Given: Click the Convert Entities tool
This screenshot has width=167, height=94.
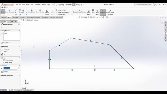Looking at the screenshot, I should [x=40, y=11].
